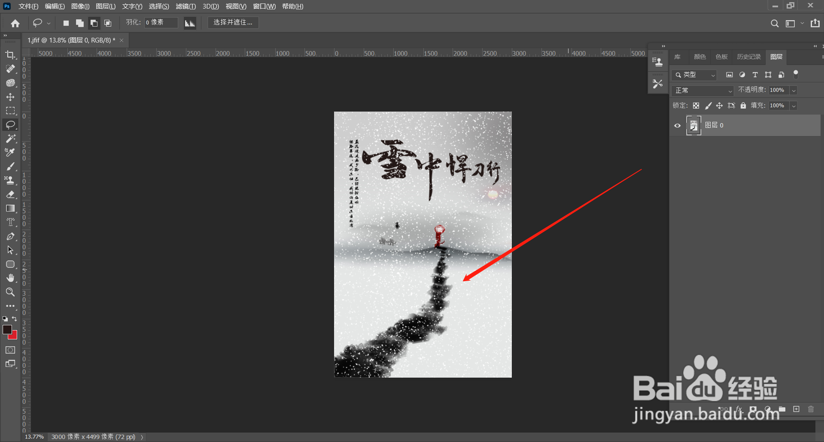Activate the Hand tool
The height and width of the screenshot is (442, 824).
coord(10,278)
